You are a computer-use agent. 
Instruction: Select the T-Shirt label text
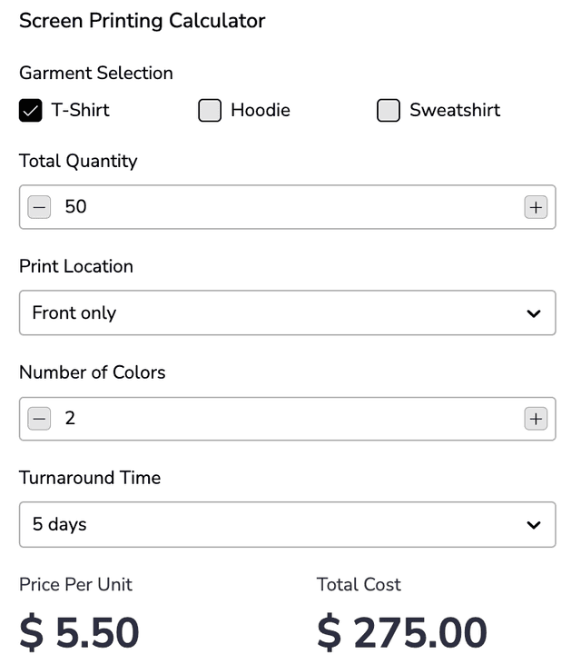(x=81, y=110)
